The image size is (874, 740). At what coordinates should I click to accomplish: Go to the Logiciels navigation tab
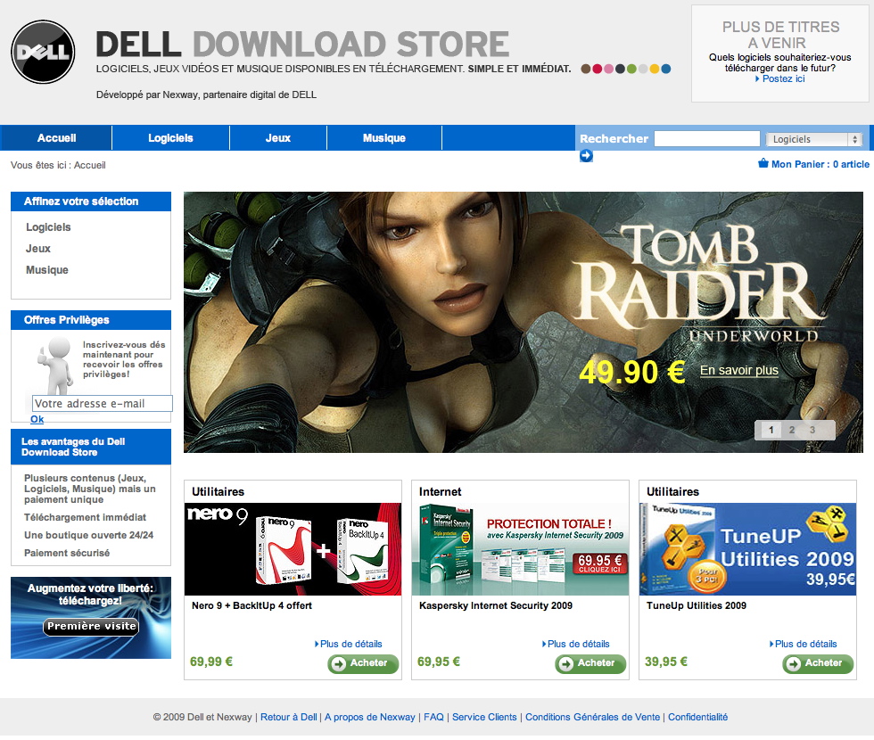170,137
